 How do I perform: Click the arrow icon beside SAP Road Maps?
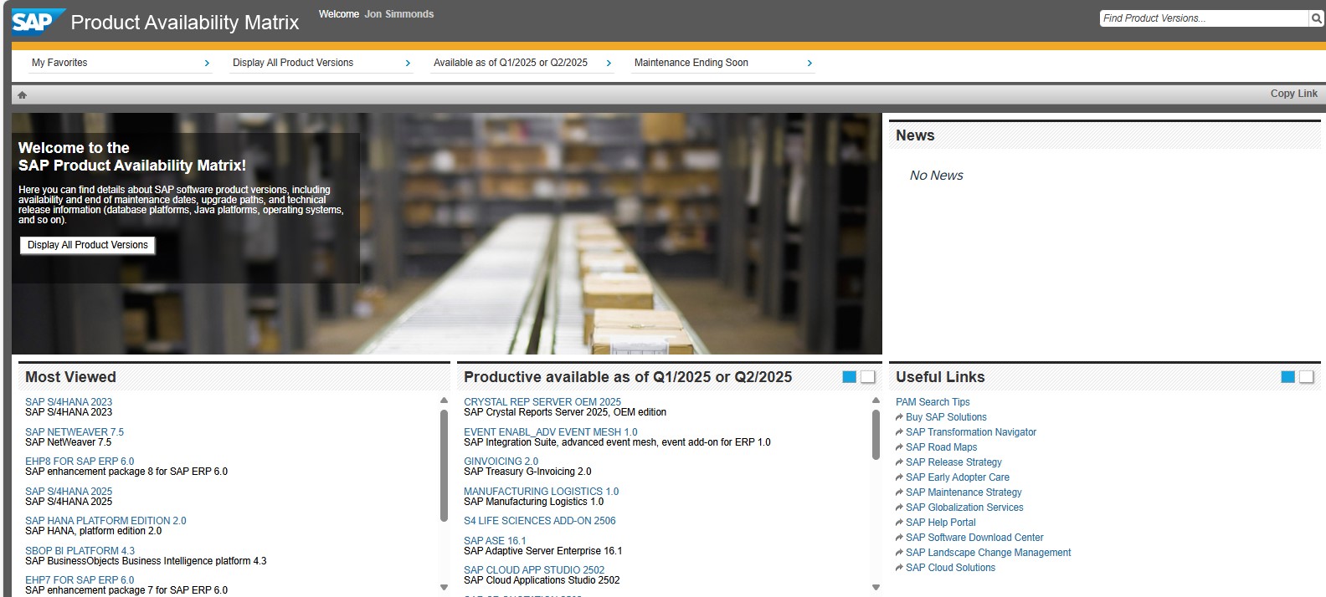899,447
